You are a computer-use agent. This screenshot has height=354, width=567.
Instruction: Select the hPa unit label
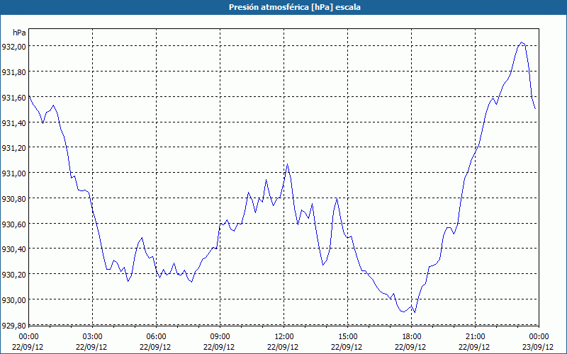pos(19,33)
